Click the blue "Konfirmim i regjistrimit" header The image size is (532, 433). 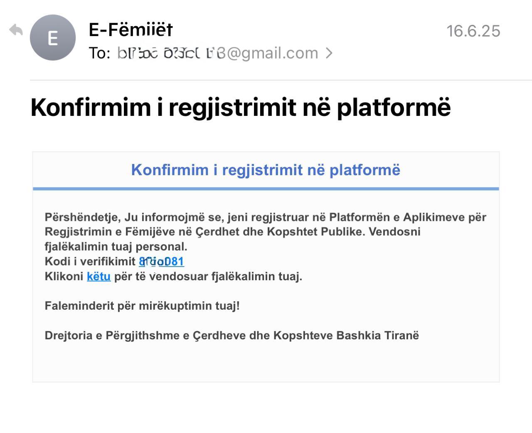pos(266,170)
